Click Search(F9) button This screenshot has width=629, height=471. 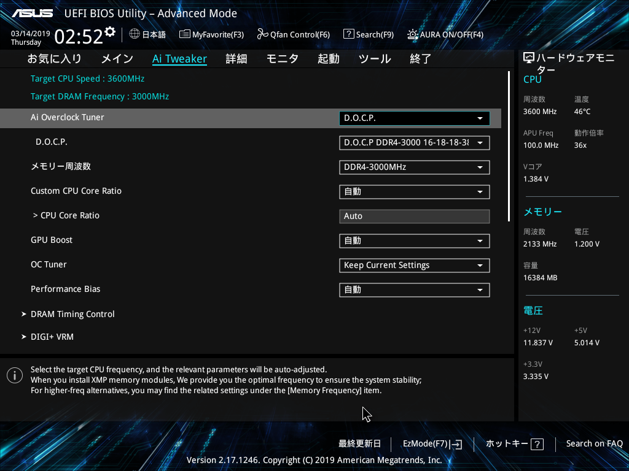[x=369, y=34]
